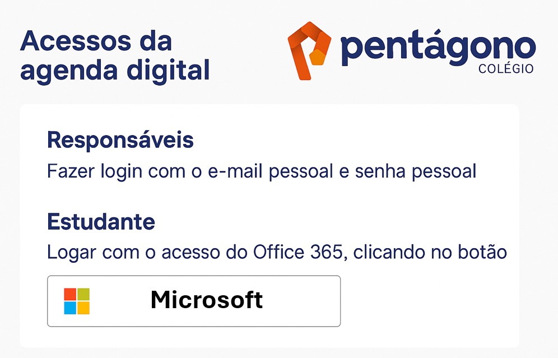
Task: Click the red square of Microsoft logo
Action: pyautogui.click(x=70, y=295)
